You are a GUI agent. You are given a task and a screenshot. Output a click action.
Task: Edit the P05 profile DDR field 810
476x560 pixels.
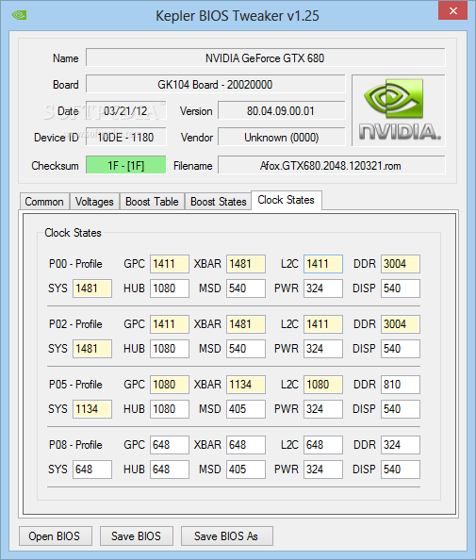[401, 385]
